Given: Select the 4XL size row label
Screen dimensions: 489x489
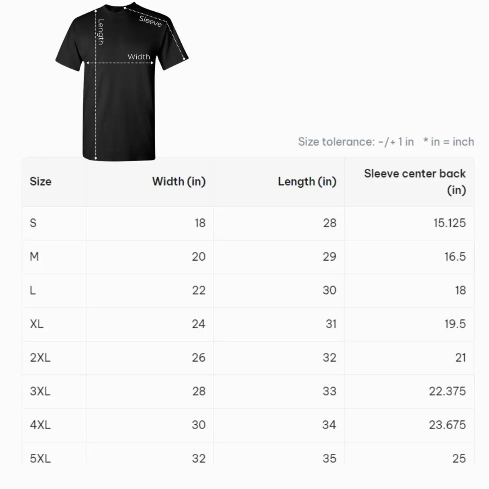Looking at the screenshot, I should [40, 425].
